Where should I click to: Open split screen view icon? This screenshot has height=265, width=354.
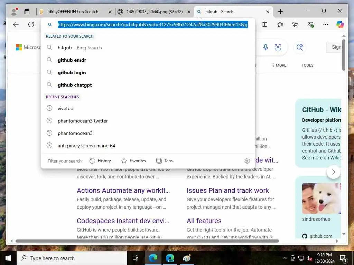264,24
